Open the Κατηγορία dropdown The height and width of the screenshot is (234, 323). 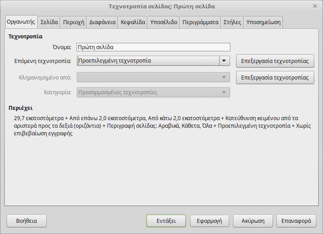(153, 92)
